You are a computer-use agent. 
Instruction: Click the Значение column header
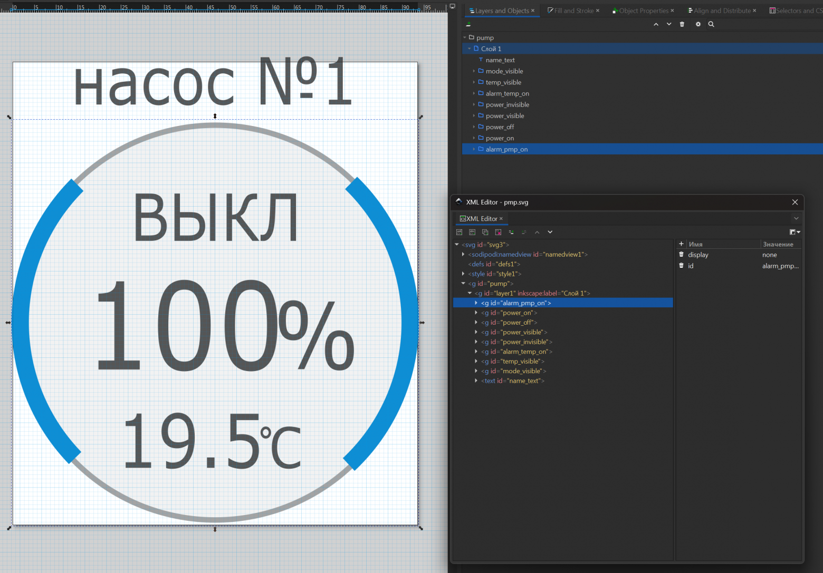pyautogui.click(x=781, y=244)
